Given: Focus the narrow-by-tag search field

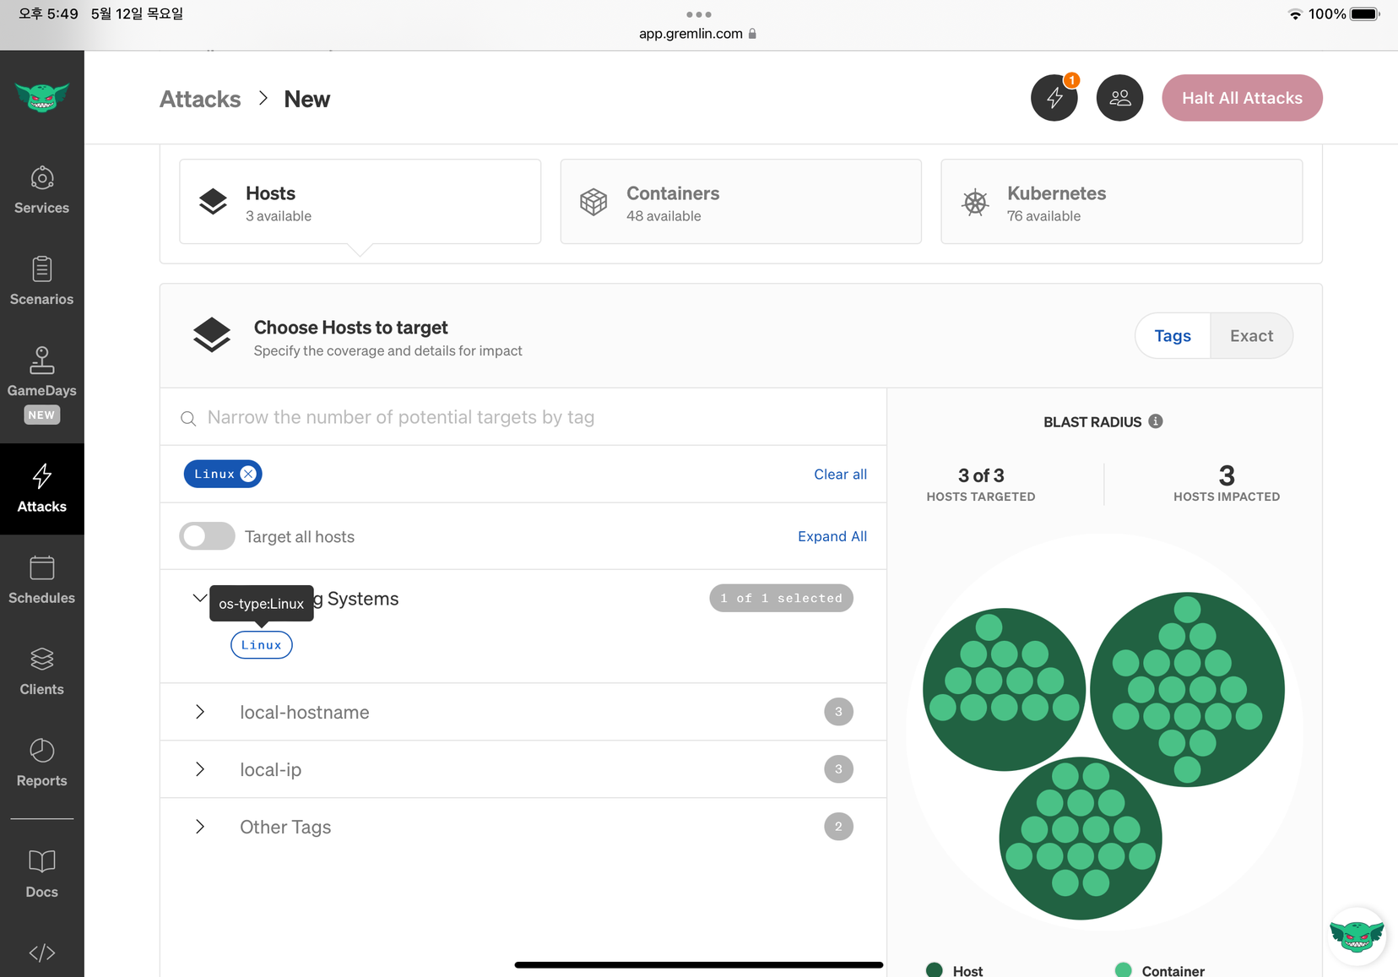Looking at the screenshot, I should pos(523,417).
